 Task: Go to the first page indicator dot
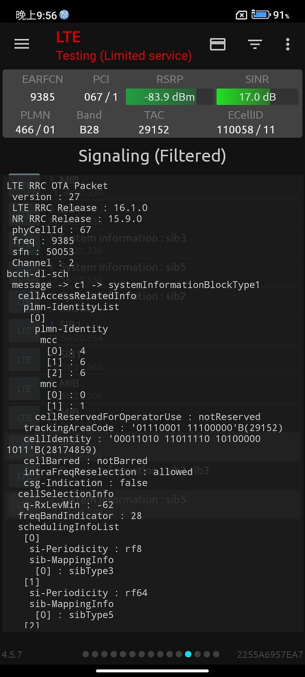point(86,654)
